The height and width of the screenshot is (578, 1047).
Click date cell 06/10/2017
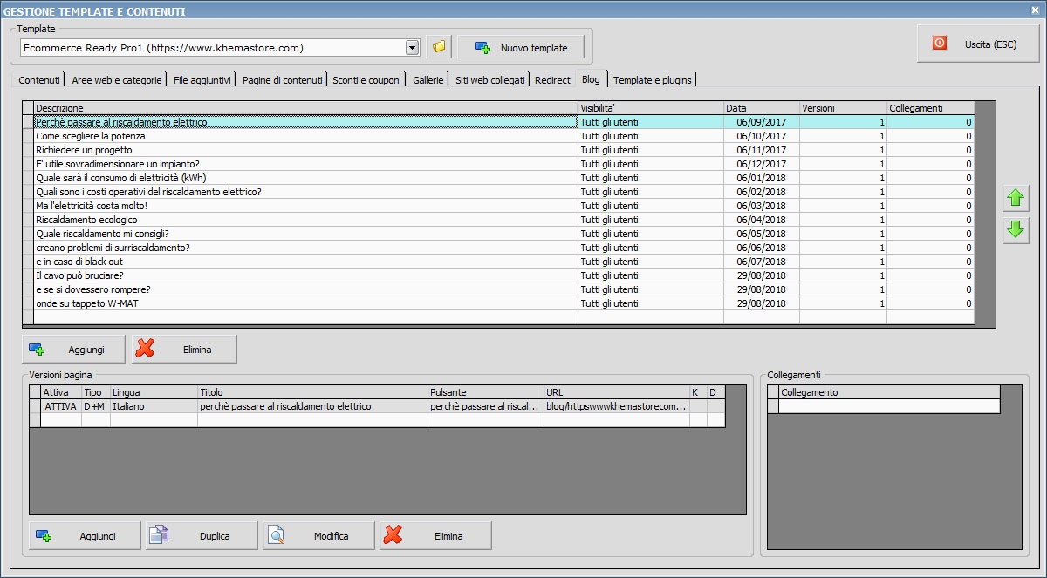click(762, 136)
